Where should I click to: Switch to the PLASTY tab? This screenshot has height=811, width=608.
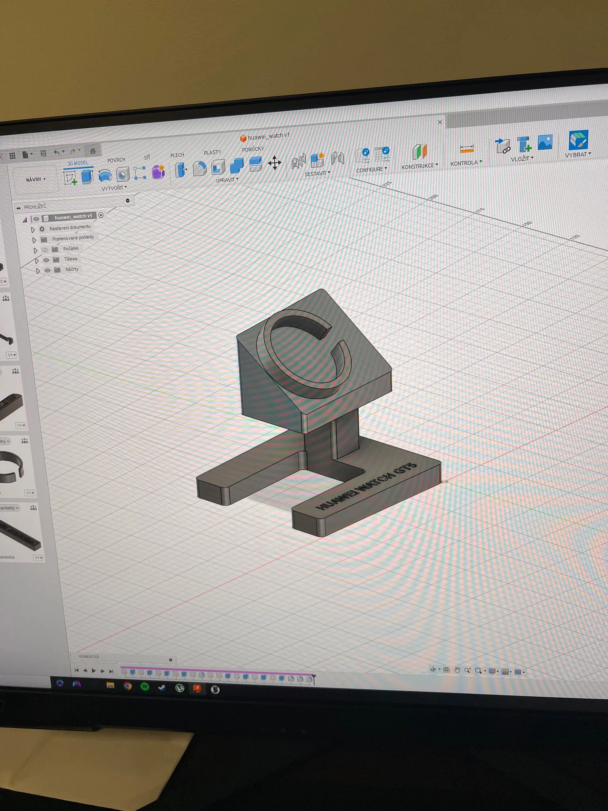click(x=213, y=152)
